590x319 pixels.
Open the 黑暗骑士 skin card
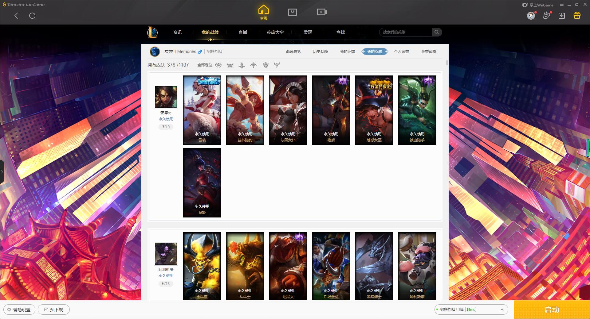coord(374,266)
